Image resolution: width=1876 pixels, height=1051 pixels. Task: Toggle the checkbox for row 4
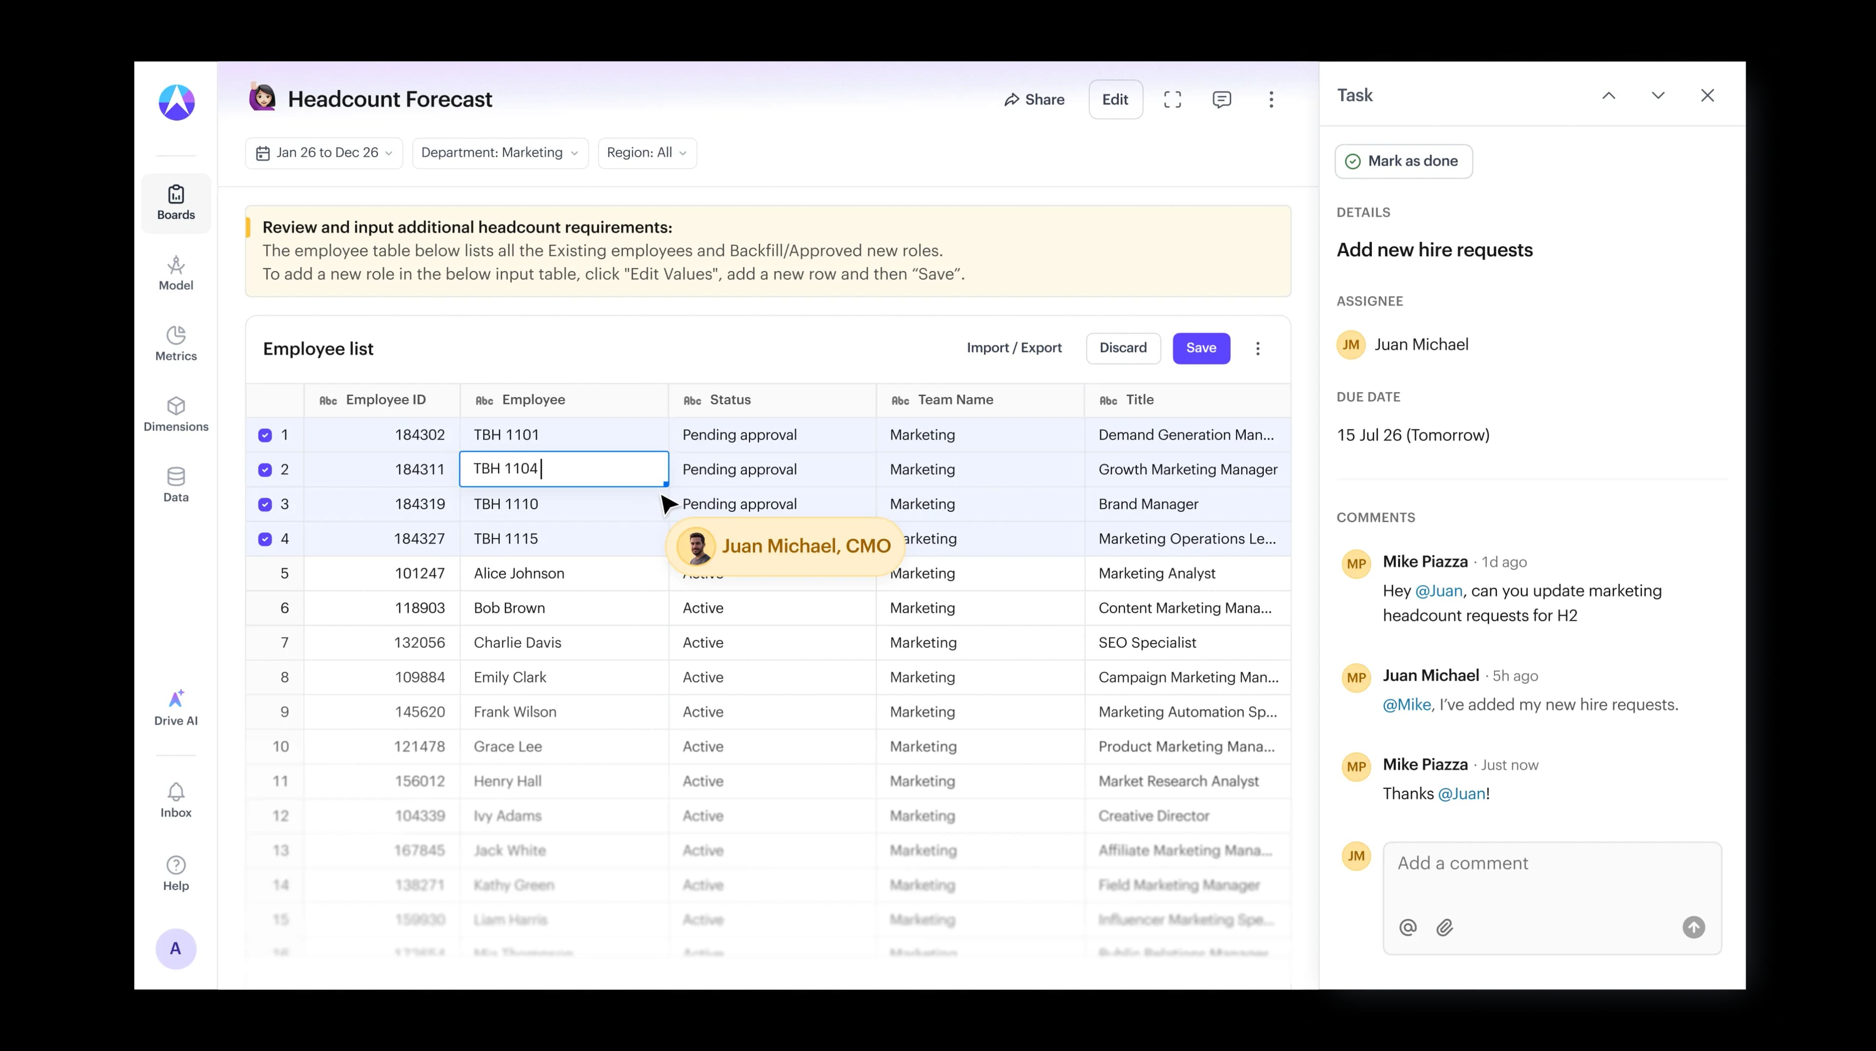point(265,539)
